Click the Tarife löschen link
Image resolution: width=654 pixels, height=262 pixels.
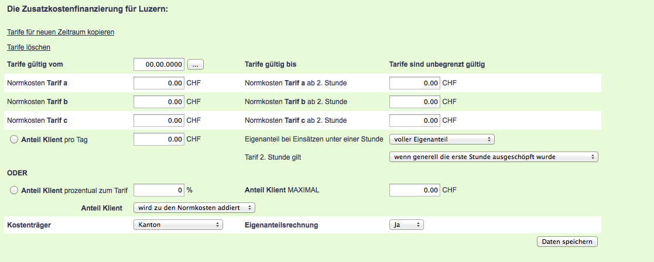pos(29,47)
